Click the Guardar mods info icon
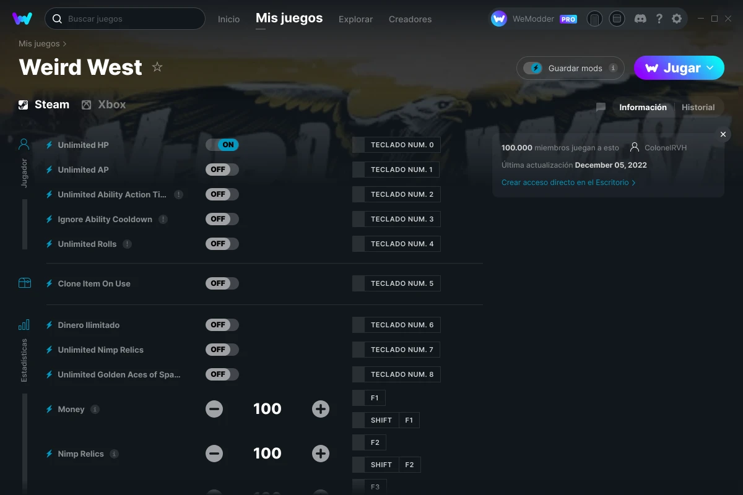This screenshot has height=495, width=743. pos(613,68)
